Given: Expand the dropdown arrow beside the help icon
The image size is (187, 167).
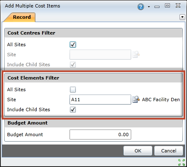Looking at the screenshot, I should click(x=149, y=7).
